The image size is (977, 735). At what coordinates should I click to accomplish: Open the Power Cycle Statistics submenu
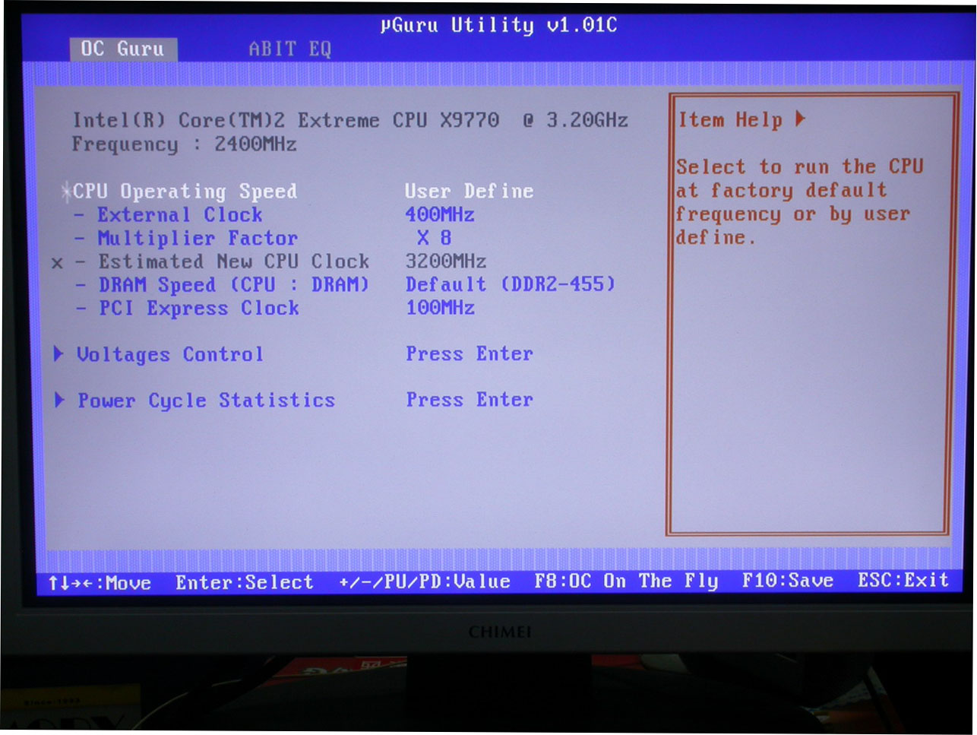206,401
